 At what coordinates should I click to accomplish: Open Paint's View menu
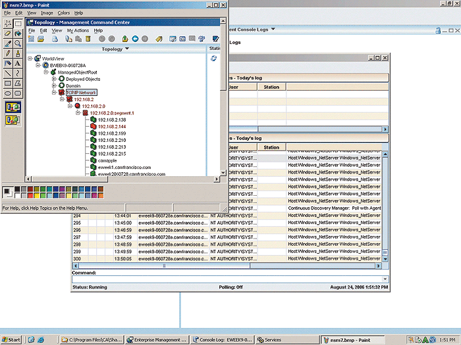point(32,13)
